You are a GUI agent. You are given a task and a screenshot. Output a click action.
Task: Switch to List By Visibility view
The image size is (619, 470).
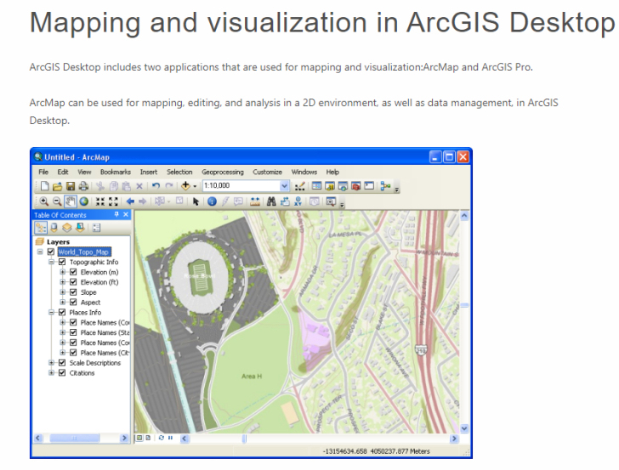tap(67, 228)
